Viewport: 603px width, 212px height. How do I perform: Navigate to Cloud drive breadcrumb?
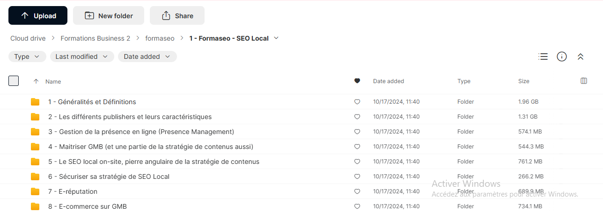point(28,38)
